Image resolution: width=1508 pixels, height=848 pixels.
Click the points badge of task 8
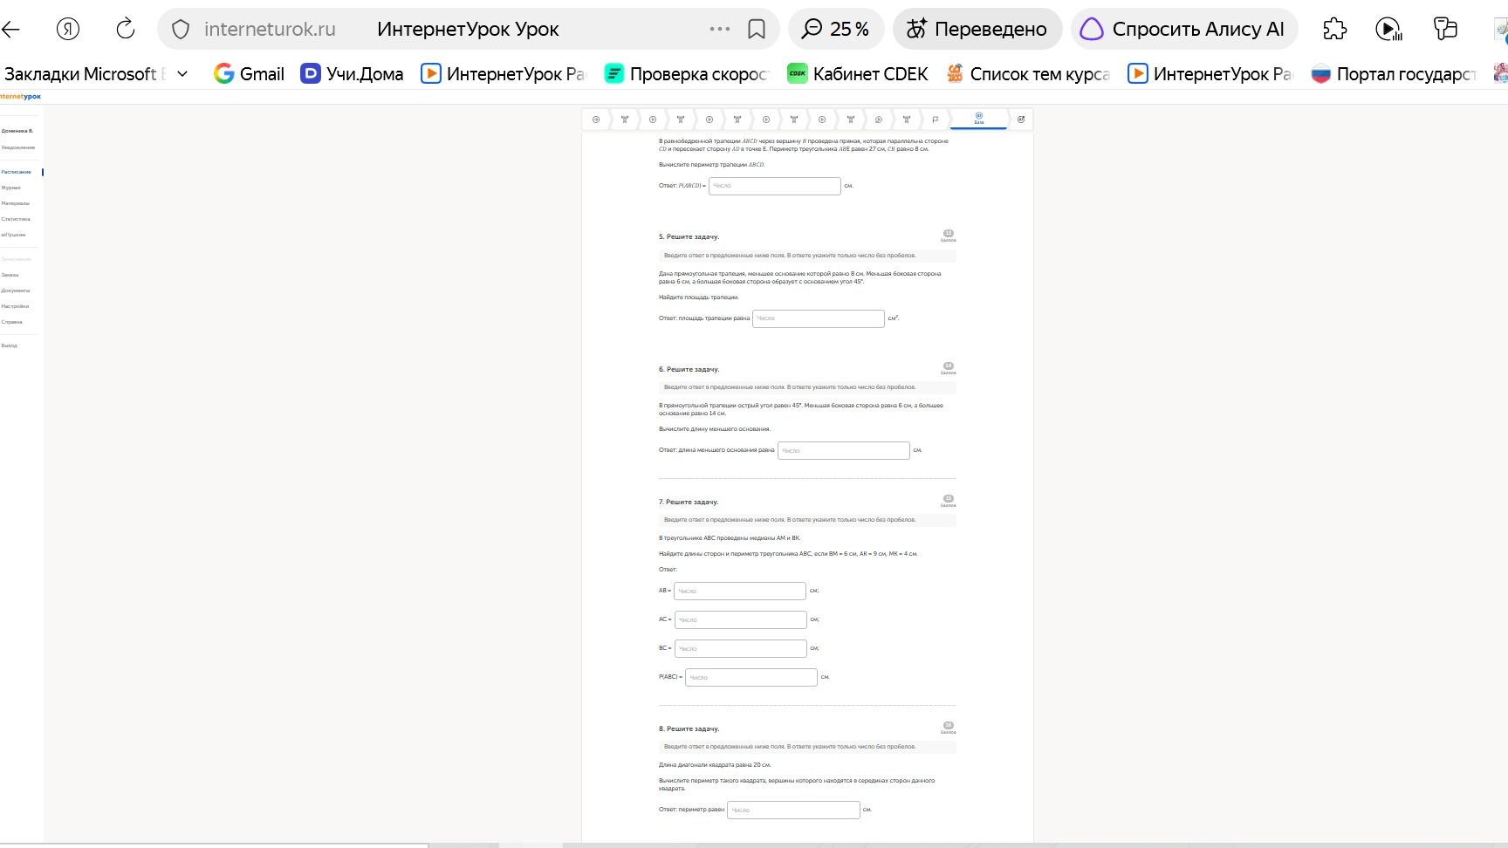coord(949,728)
